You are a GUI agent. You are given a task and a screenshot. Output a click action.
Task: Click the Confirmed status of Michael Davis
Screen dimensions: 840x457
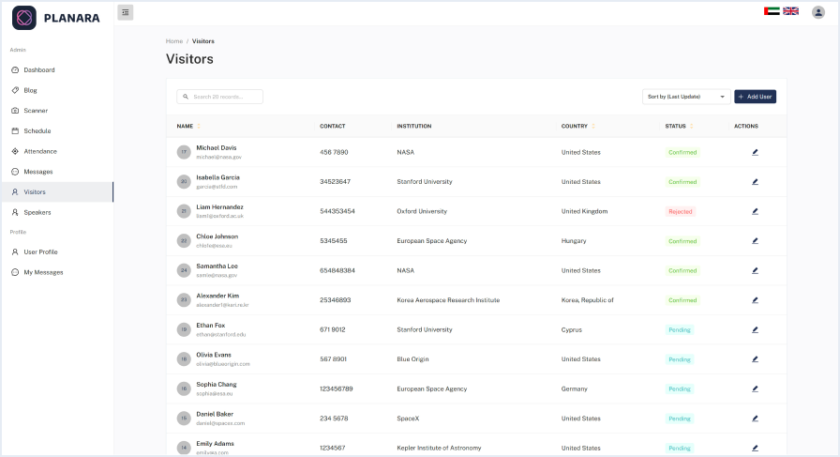(682, 152)
